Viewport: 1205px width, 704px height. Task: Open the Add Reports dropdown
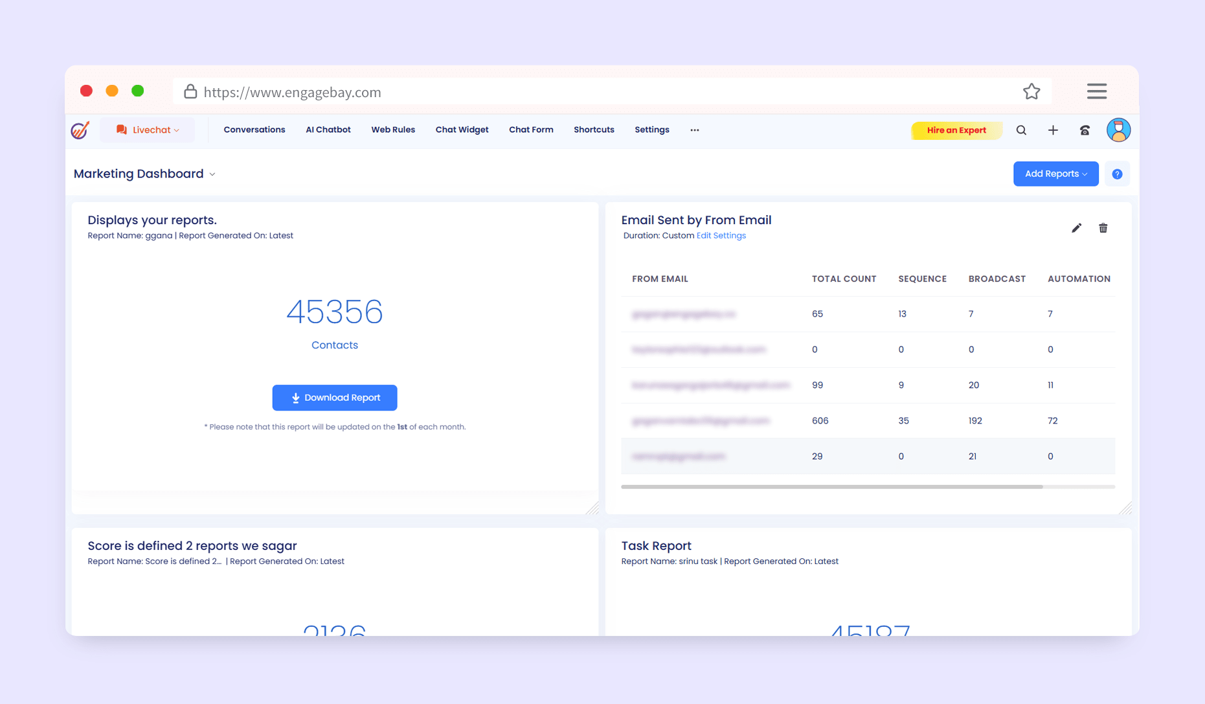point(1055,174)
